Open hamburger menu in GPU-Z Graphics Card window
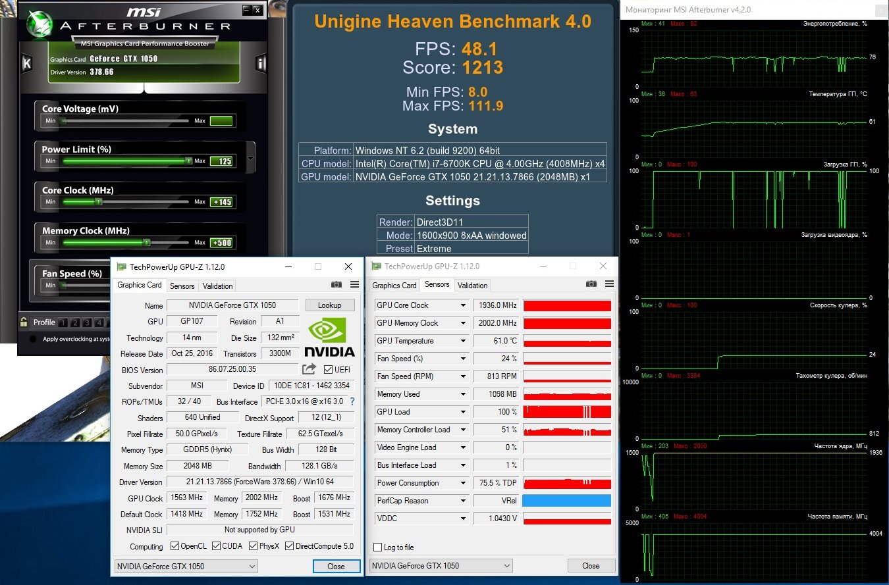The width and height of the screenshot is (889, 585). (x=354, y=284)
